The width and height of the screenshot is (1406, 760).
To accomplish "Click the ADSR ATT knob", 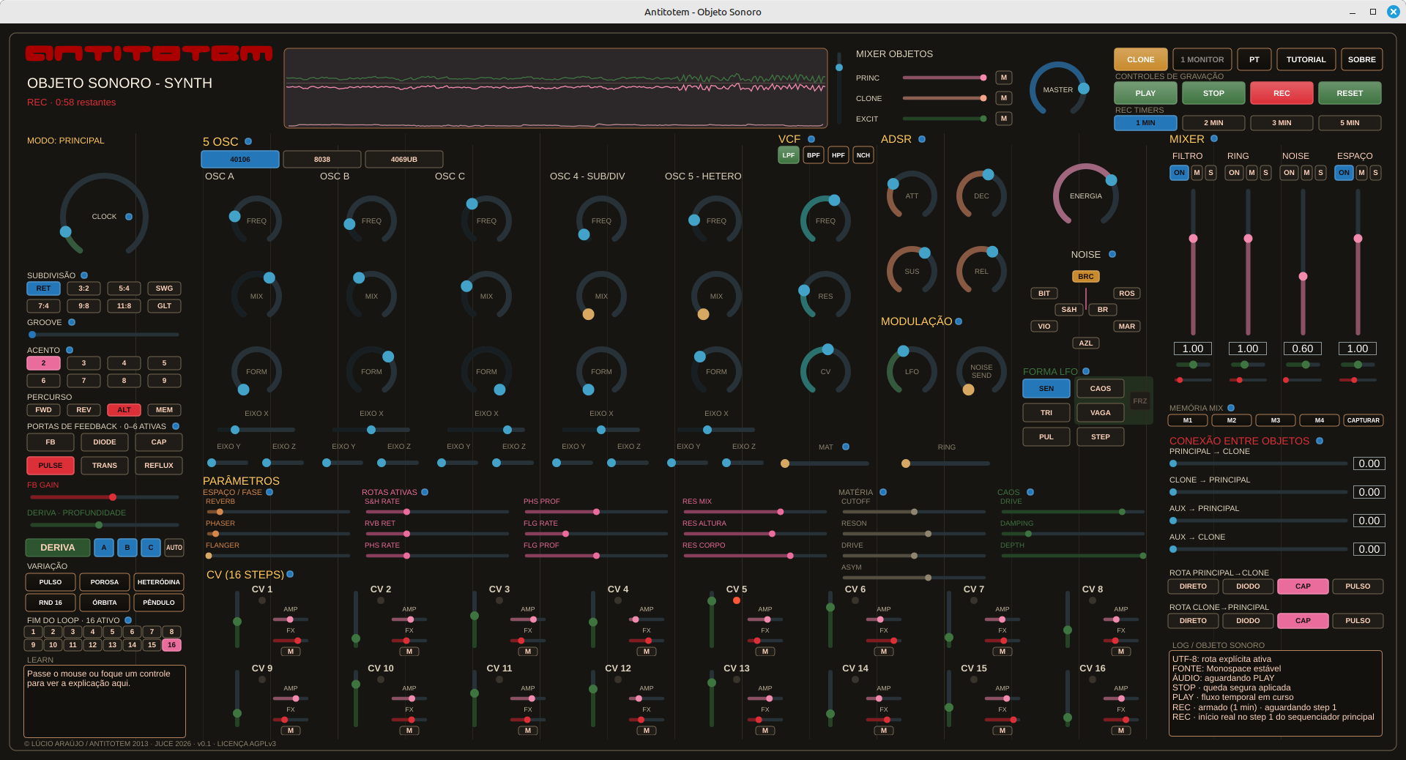I will click(x=912, y=195).
